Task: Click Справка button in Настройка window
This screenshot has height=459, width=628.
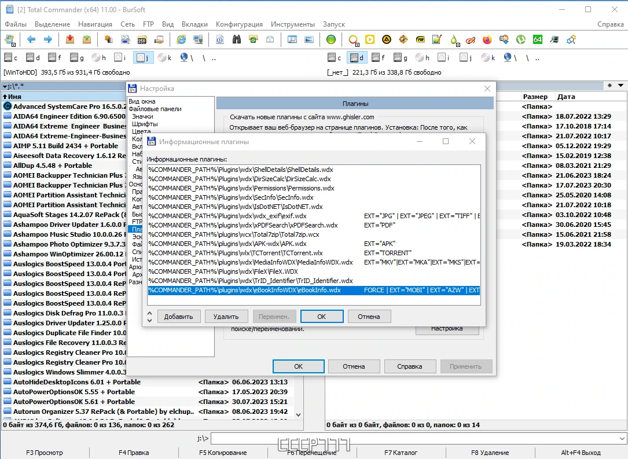Action: [410, 366]
